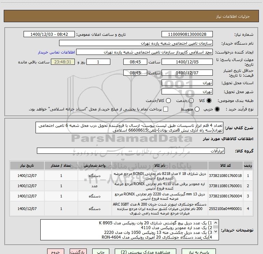Viewport: 263px width, 254px height.
Task: Click product code 373821080176​0018
Action: click(225, 176)
